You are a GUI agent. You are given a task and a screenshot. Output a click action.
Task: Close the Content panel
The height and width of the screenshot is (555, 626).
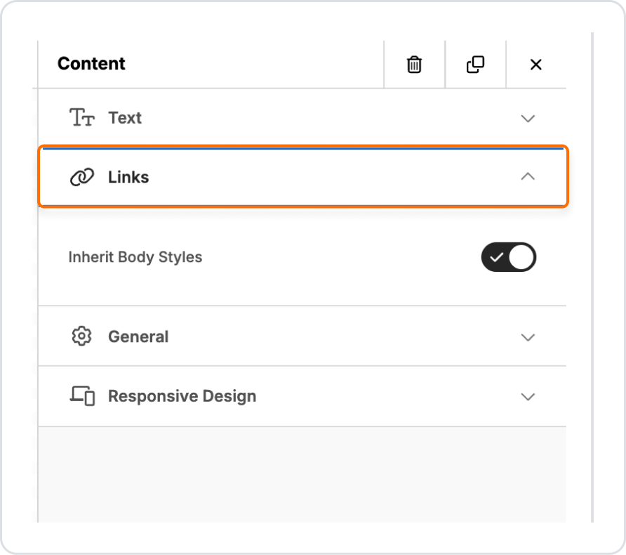[x=535, y=65]
